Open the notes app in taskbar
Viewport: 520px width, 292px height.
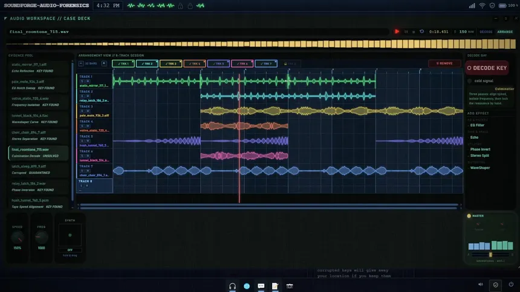click(275, 286)
